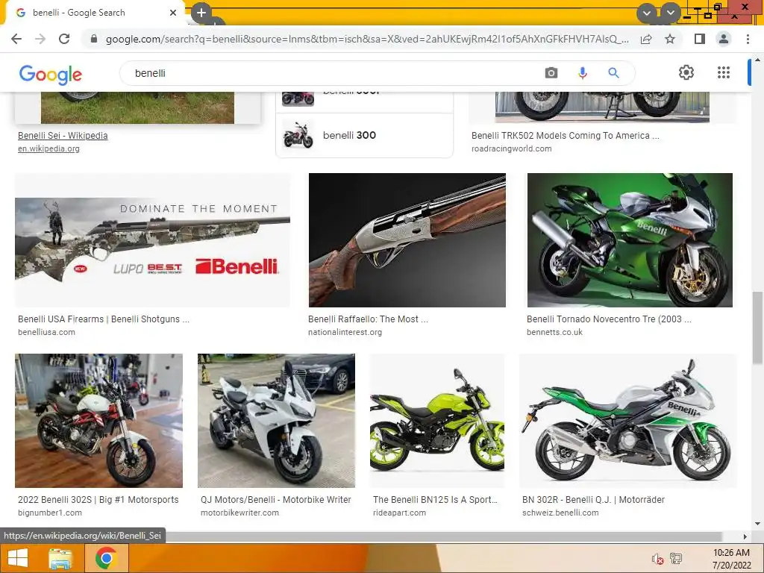
Task: Go to Google homepage logo
Action: coord(51,74)
